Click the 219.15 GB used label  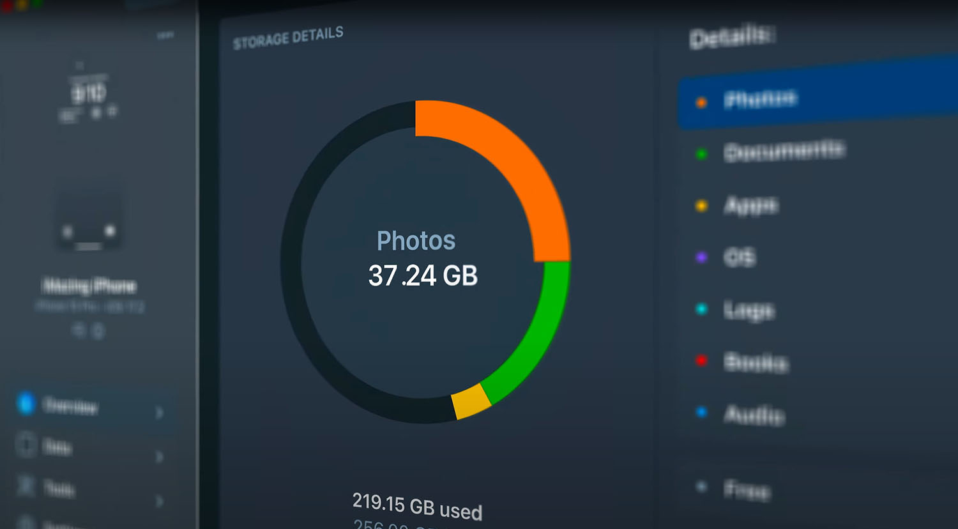click(x=417, y=506)
